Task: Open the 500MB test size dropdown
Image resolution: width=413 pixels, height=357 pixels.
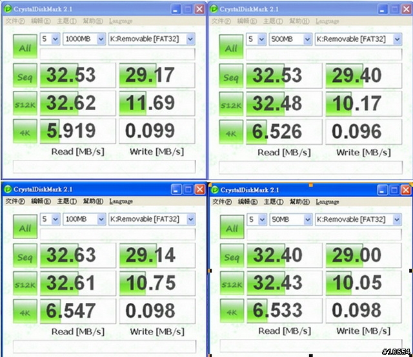Action: (290, 39)
